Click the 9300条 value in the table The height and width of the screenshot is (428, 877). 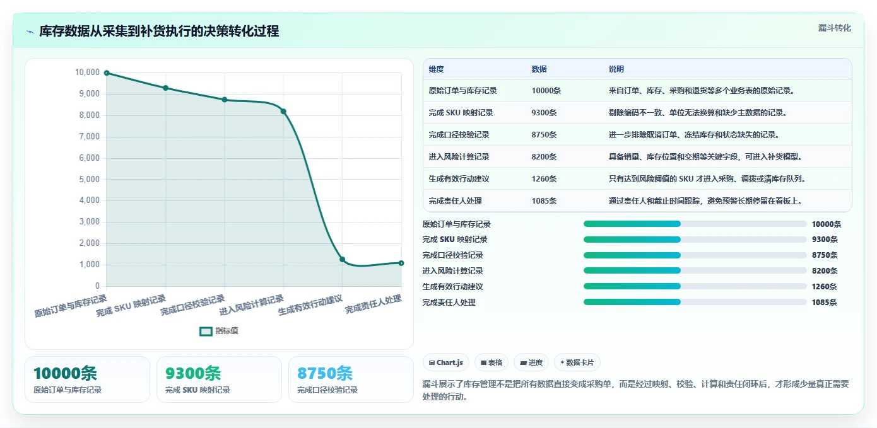pyautogui.click(x=544, y=113)
